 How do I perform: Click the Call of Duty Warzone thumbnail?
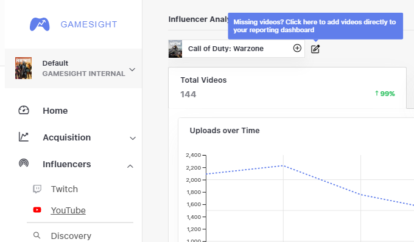175,49
